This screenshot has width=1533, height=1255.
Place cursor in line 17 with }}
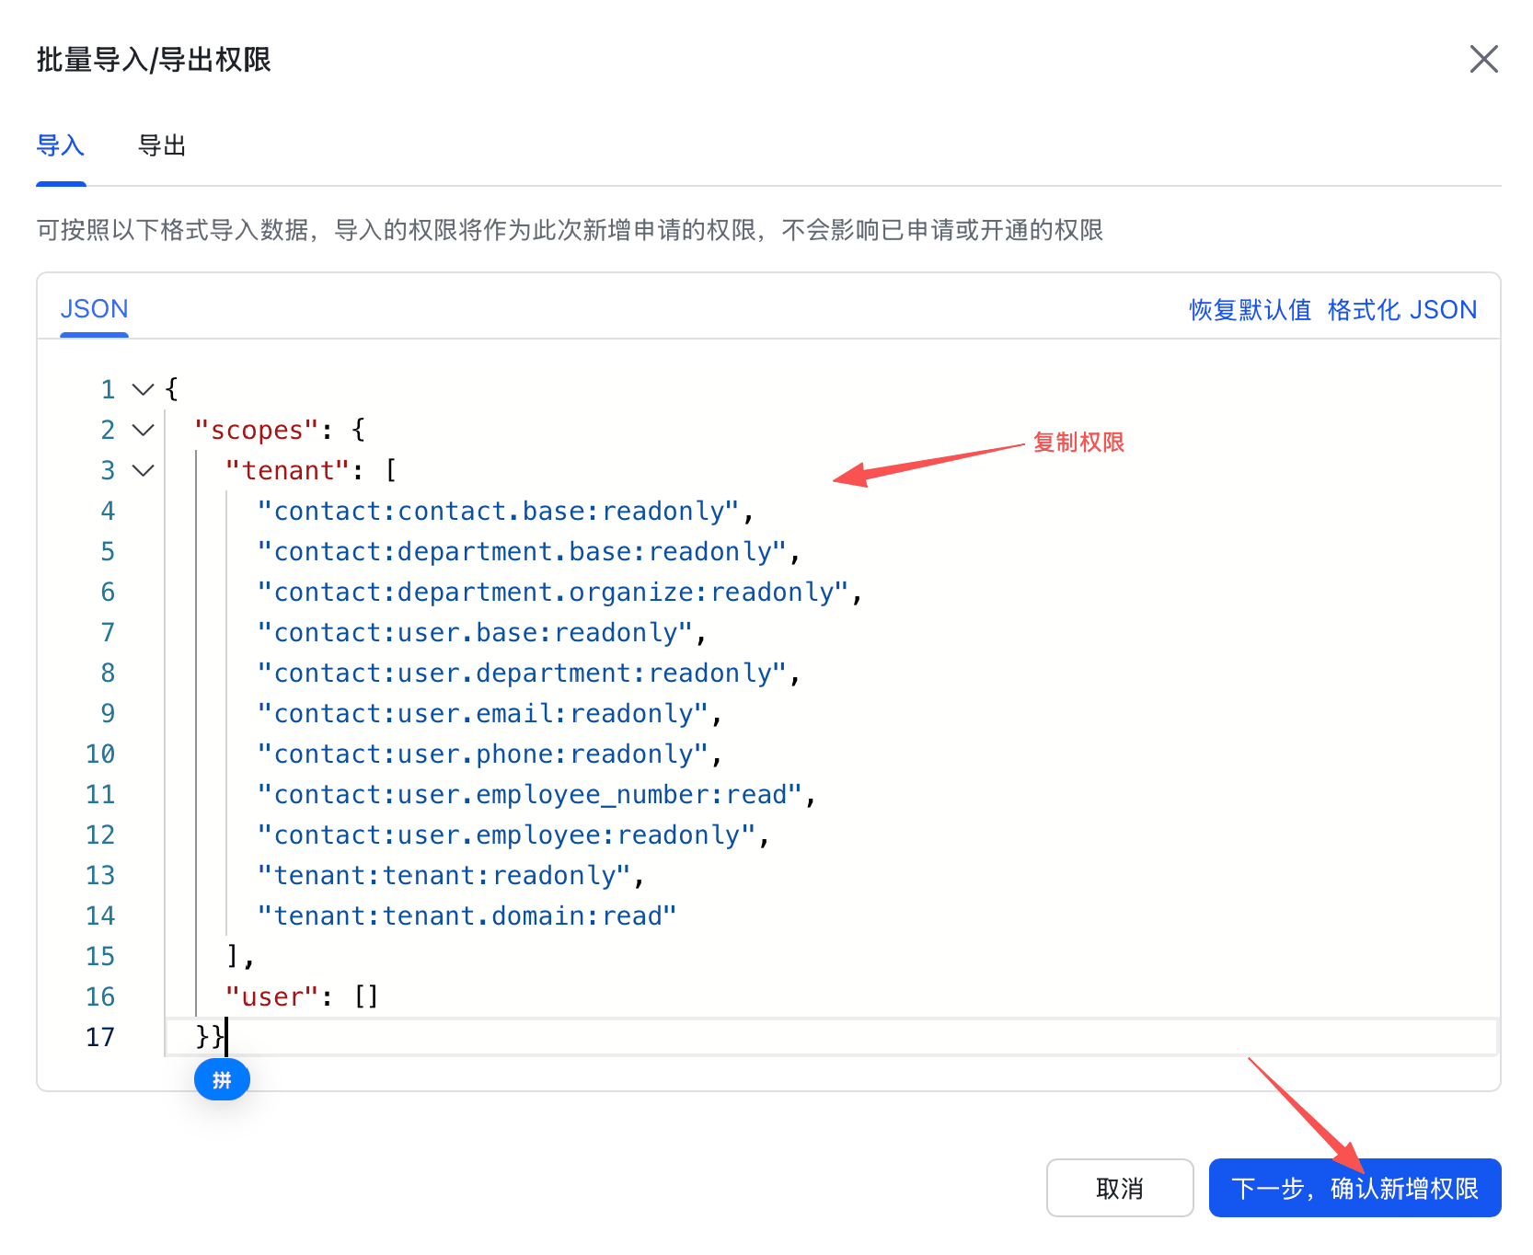[x=832, y=1037]
